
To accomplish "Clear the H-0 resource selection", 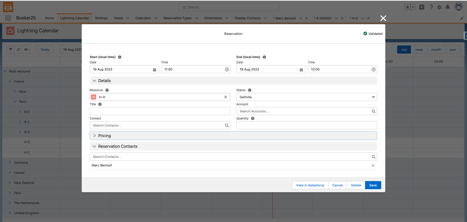I will coord(225,97).
